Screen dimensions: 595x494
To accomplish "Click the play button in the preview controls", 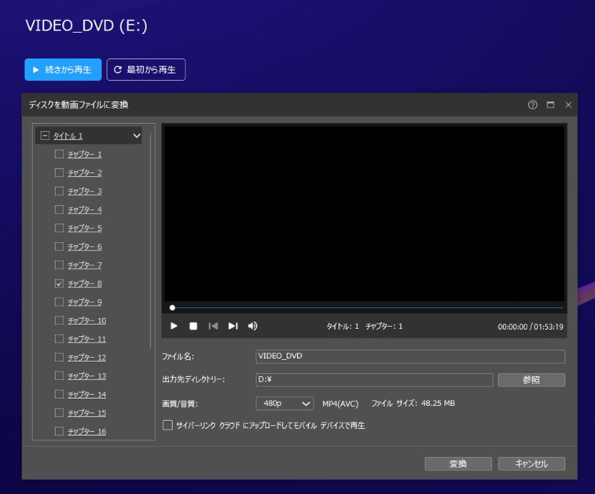I will click(x=174, y=326).
